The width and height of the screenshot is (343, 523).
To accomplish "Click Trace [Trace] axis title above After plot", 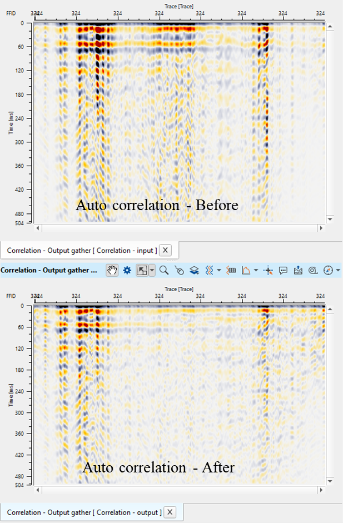I will pos(179,289).
